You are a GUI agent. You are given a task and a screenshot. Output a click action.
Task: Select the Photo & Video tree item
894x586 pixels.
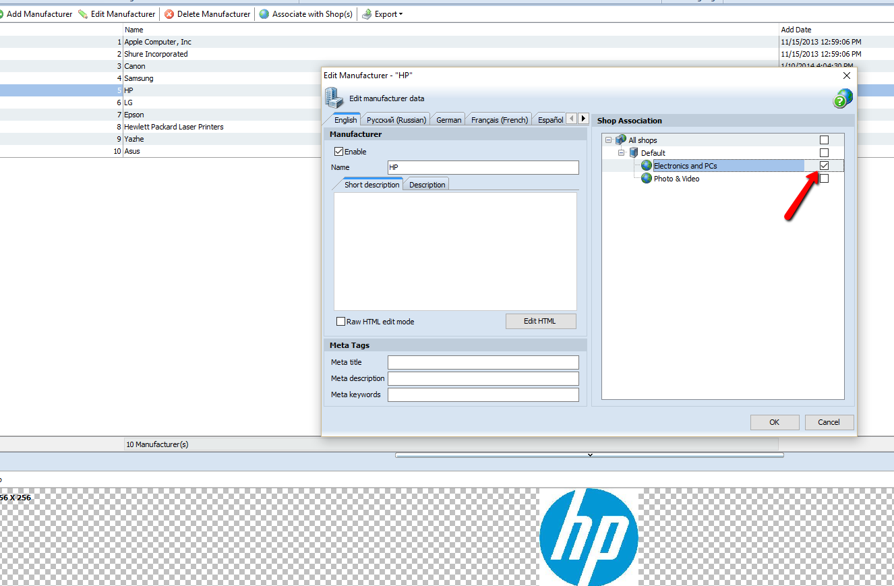click(676, 179)
